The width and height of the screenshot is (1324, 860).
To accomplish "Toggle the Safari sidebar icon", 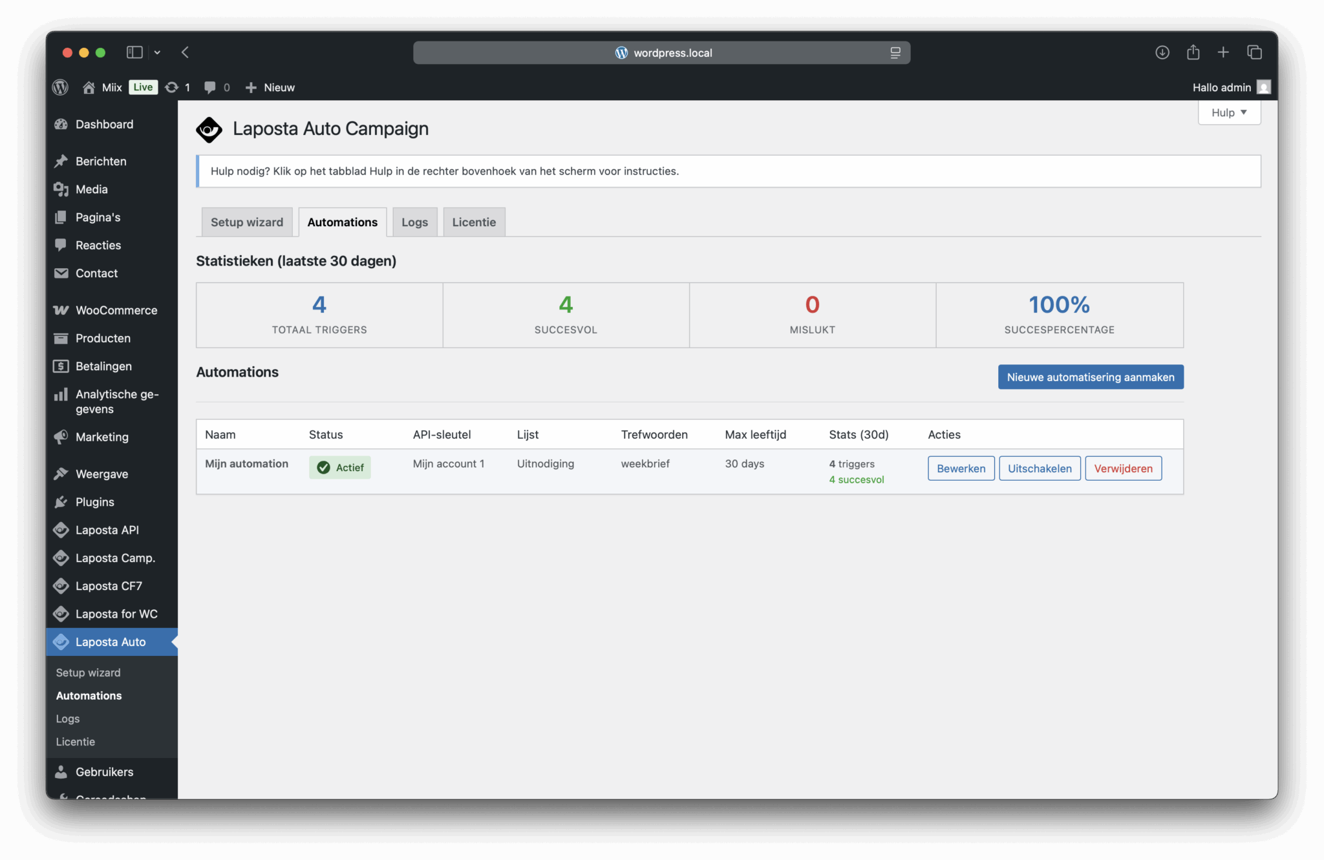I will (x=134, y=52).
